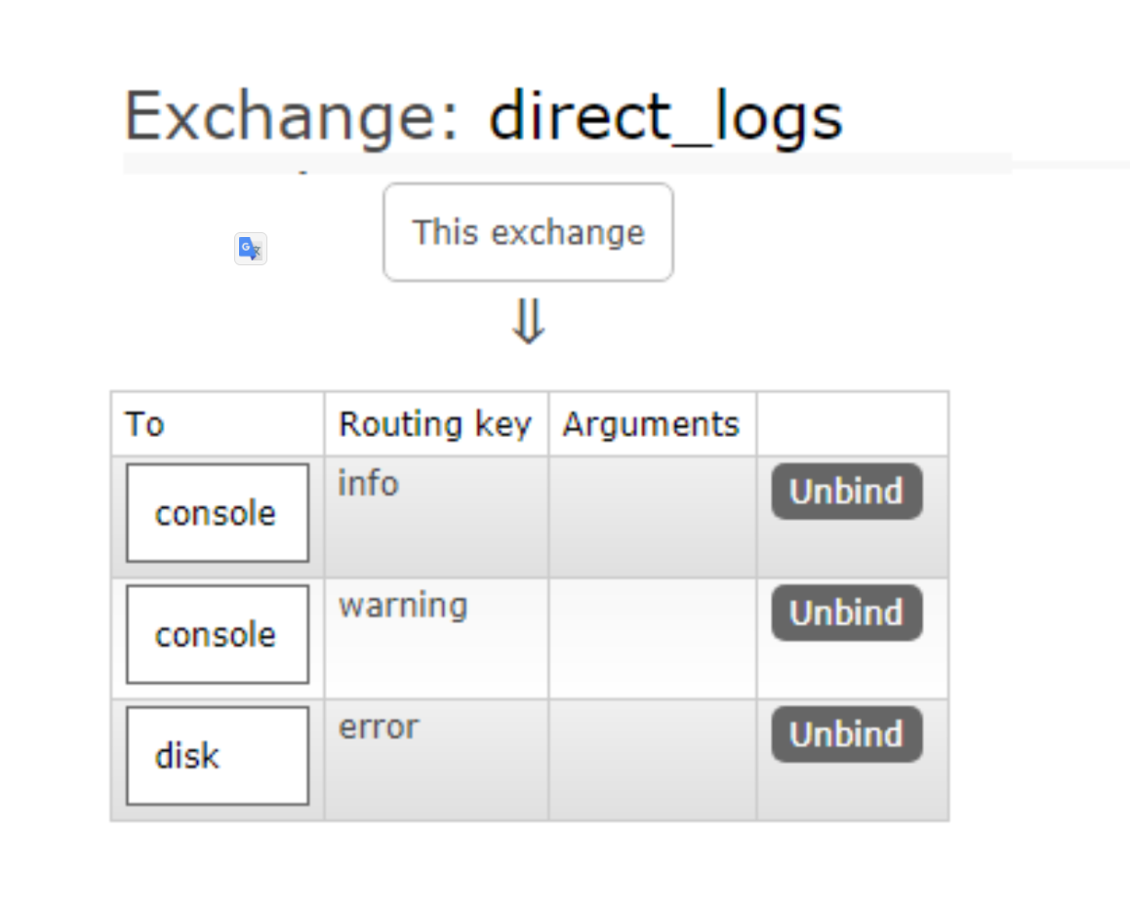Click the Routing key column header
This screenshot has width=1130, height=913.
[x=436, y=423]
